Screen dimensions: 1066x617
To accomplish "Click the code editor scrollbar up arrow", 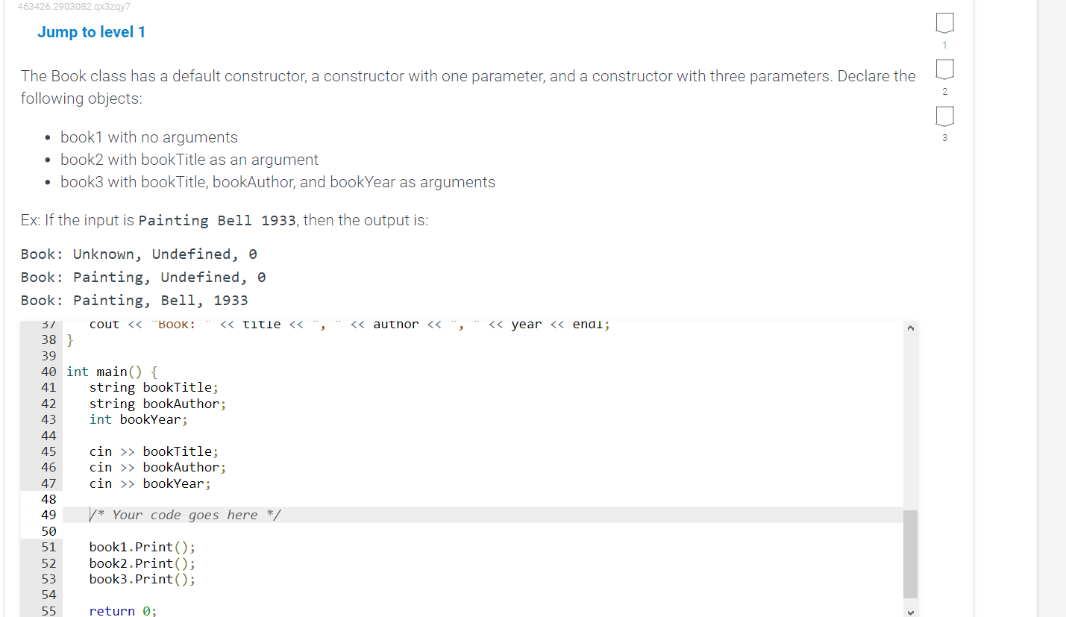I will 910,327.
